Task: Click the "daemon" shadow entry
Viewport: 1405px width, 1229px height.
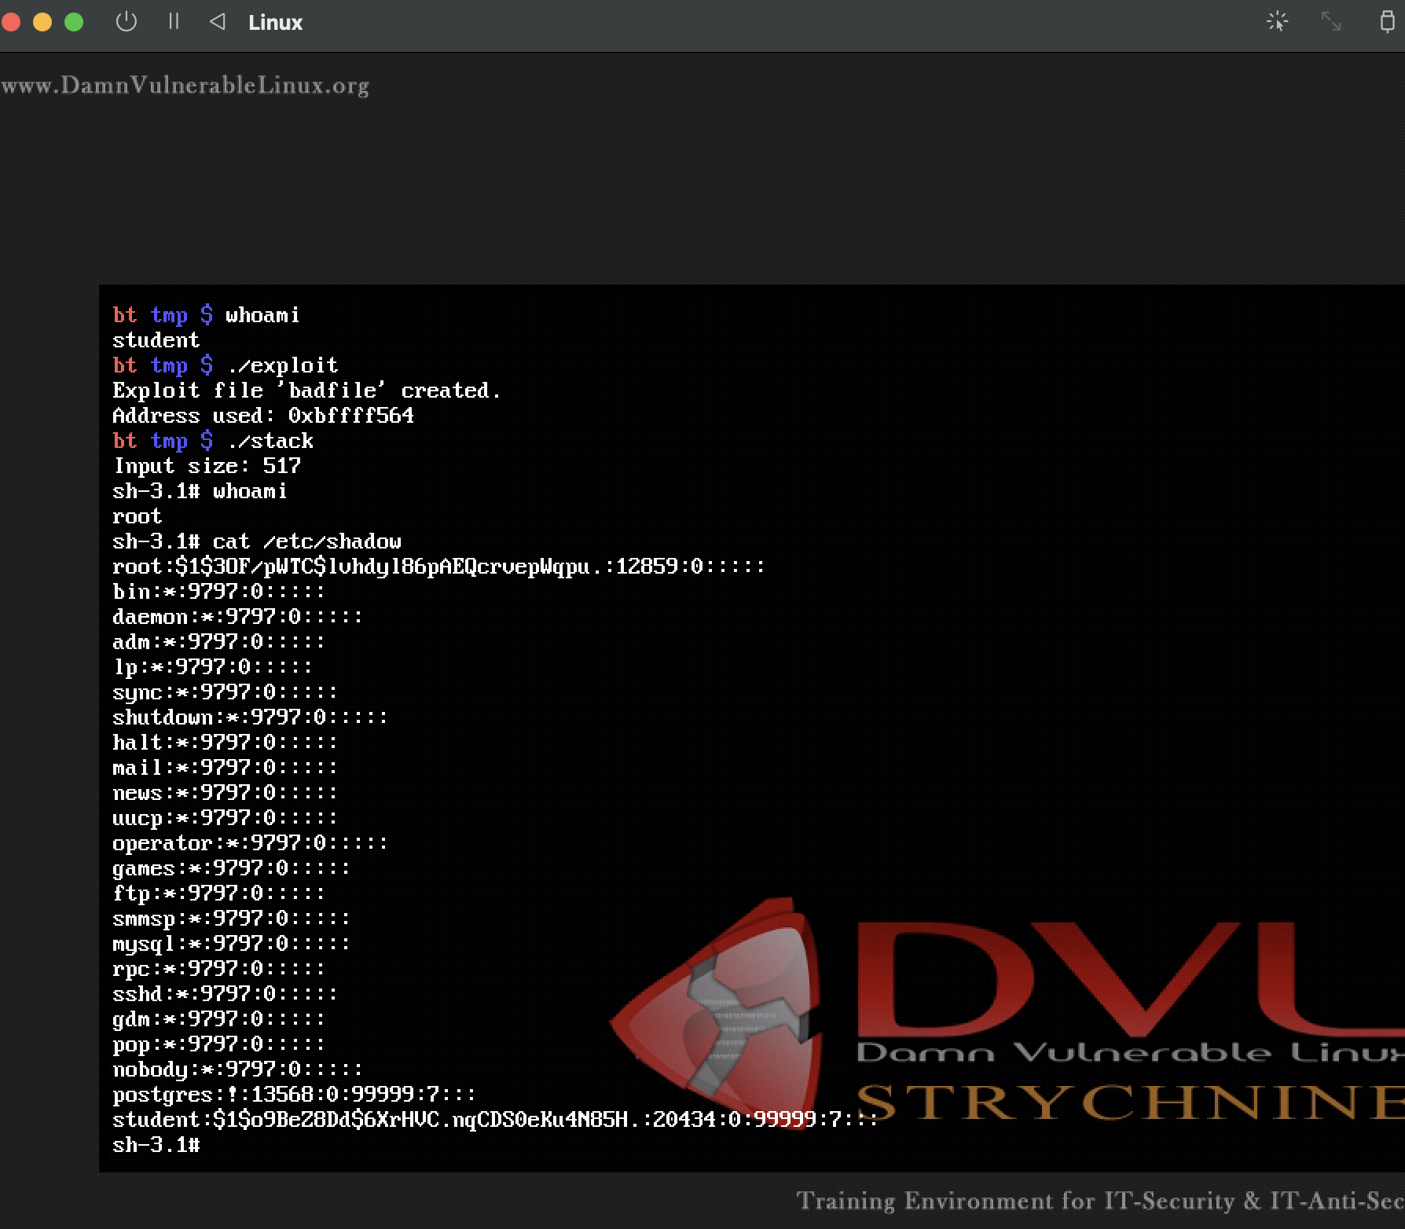Action: (x=237, y=617)
